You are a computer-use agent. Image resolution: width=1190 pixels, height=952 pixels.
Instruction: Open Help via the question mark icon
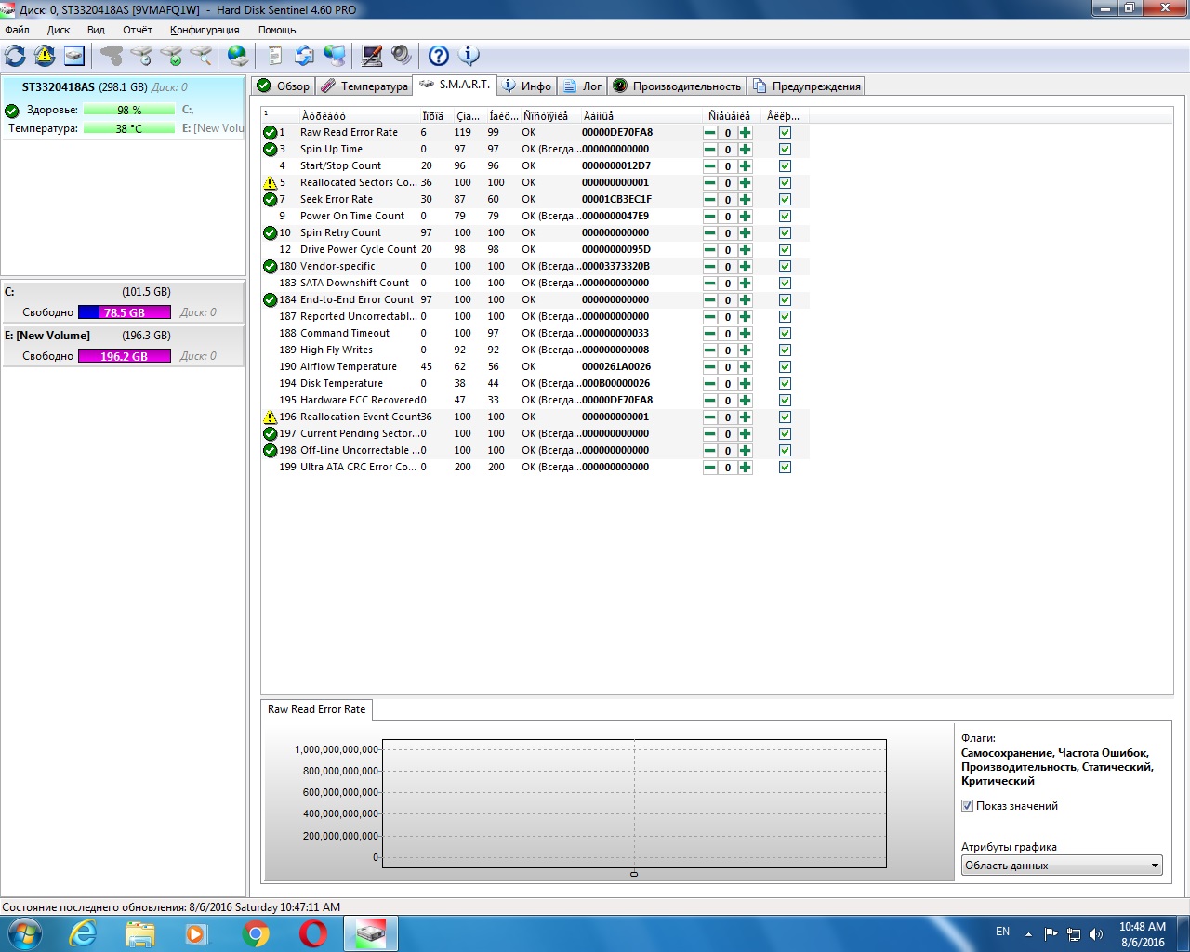(438, 56)
